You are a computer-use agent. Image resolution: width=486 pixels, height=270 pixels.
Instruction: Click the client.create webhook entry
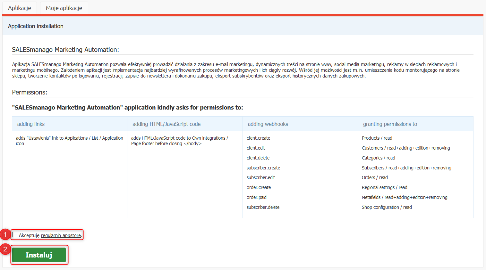tap(258, 138)
